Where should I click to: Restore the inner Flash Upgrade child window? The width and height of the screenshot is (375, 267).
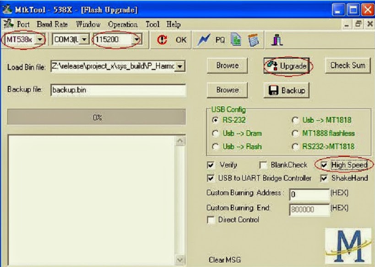point(358,24)
